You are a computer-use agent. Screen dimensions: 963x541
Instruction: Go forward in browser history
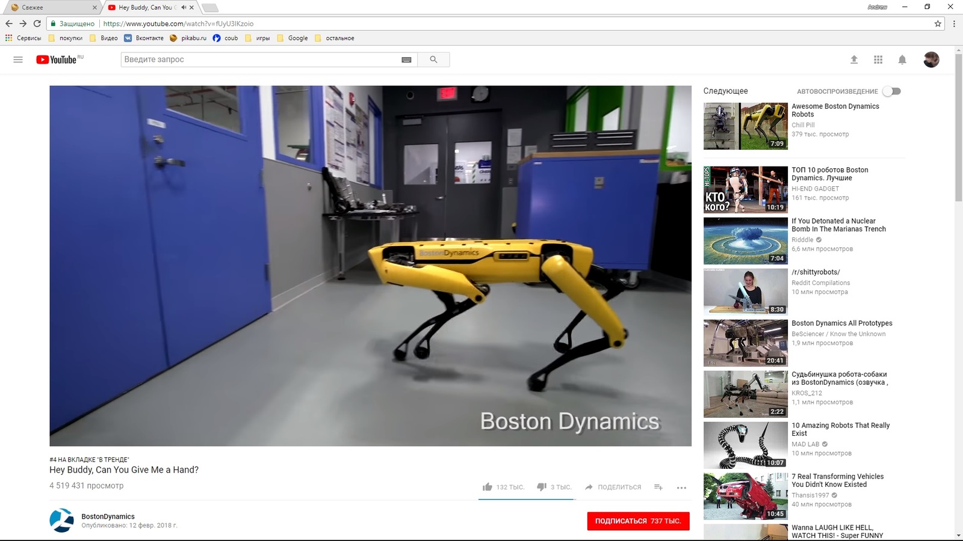coord(23,23)
